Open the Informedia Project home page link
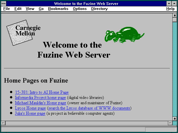The width and height of the screenshot is (178, 133). coord(40,98)
